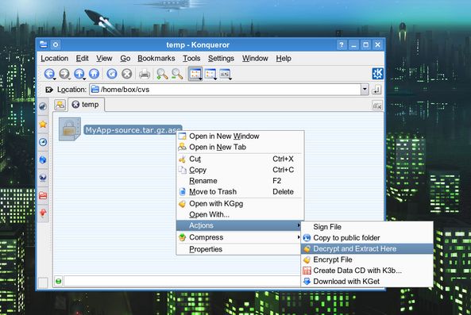Open the top sidebar panel icon
471x315 pixels.
tap(43, 106)
